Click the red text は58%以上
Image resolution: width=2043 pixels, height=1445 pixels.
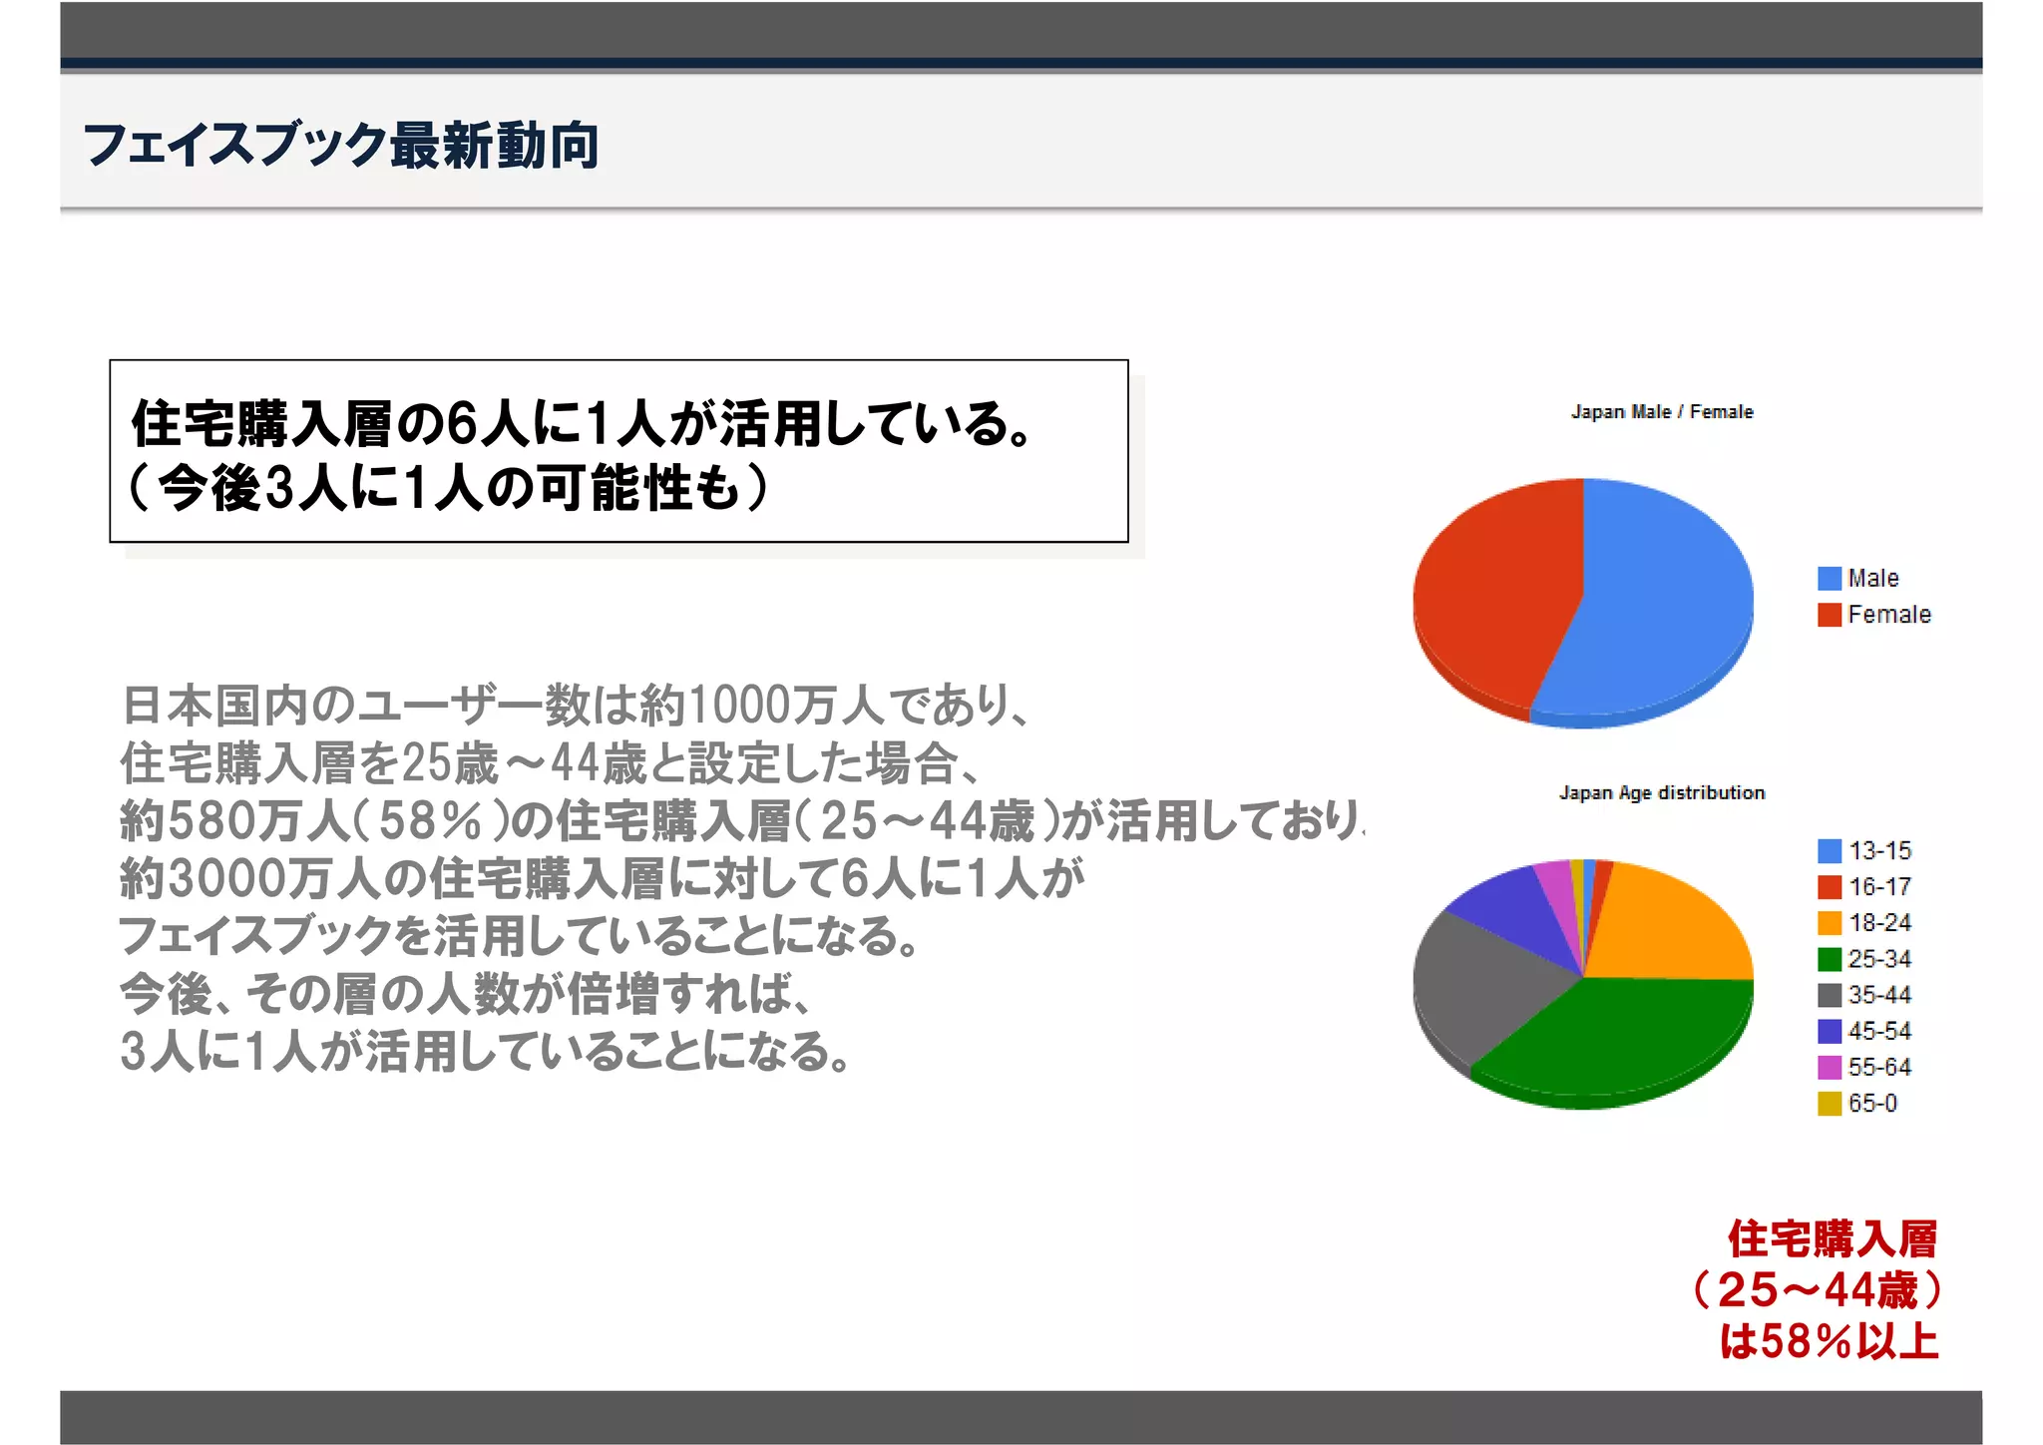tap(1828, 1341)
